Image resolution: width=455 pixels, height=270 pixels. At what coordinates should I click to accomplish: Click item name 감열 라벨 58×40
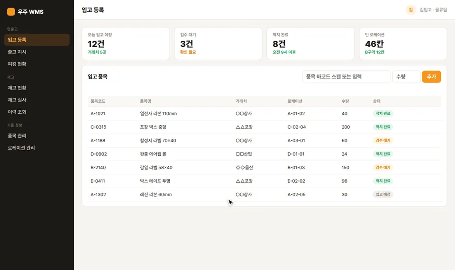coord(156,168)
